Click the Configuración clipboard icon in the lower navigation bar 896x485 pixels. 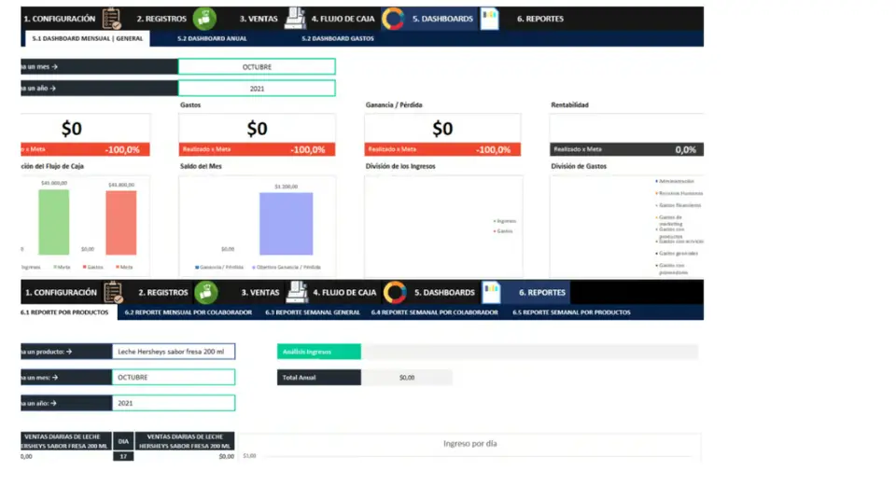coord(113,292)
